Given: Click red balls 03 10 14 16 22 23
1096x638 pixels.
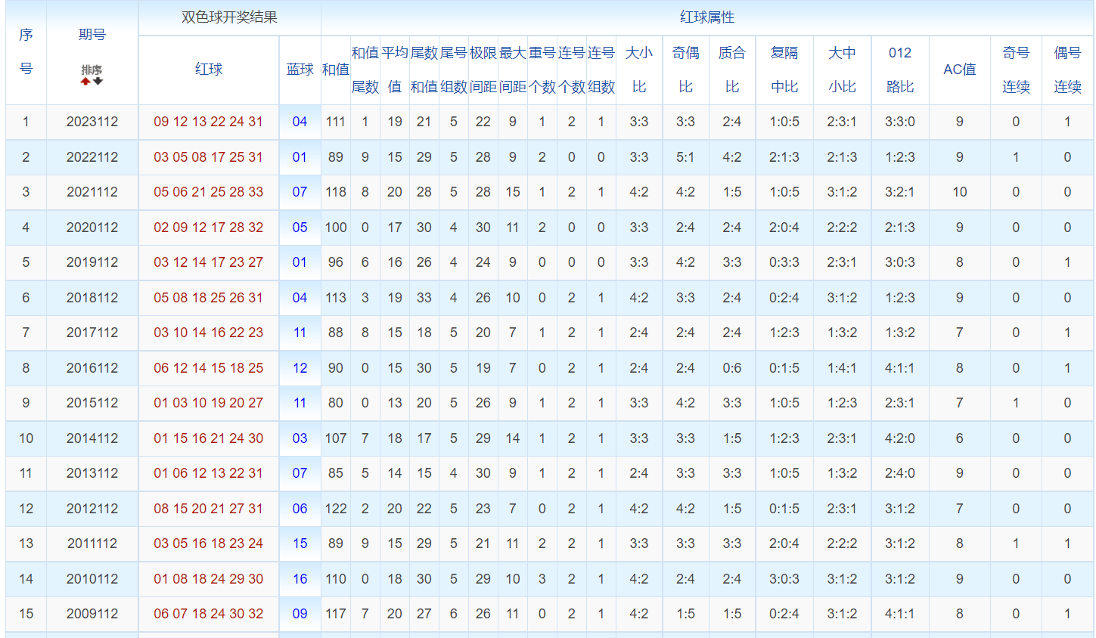Looking at the screenshot, I should [x=209, y=333].
